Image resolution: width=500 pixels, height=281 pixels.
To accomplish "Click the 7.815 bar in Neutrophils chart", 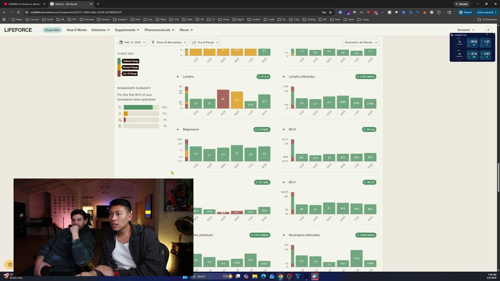I will [356, 258].
